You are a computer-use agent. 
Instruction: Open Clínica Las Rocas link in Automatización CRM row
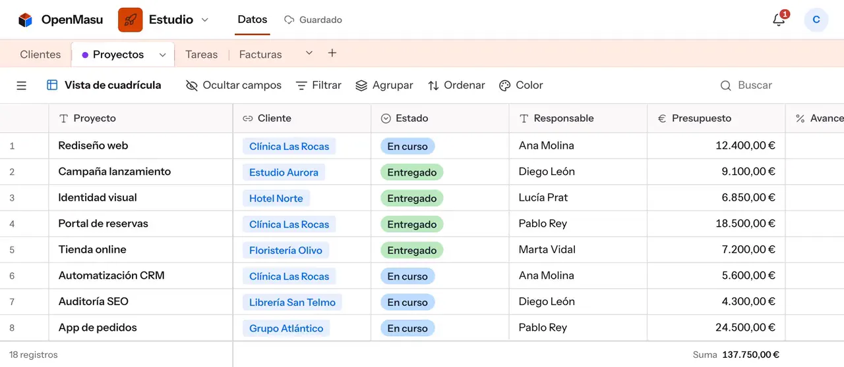[x=289, y=276]
